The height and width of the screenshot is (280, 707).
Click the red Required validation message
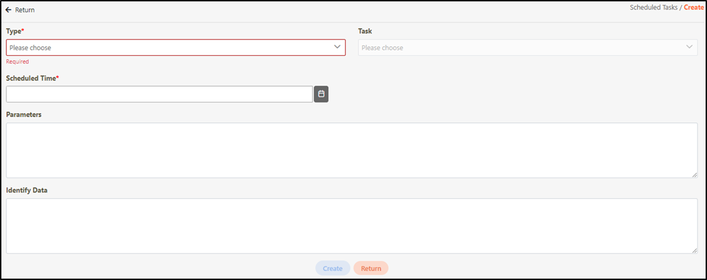point(18,61)
